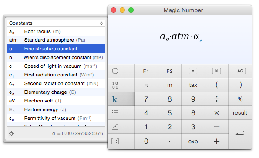Click the multiply operator key
Image resolution: width=259 pixels, height=158 pixels.
click(216, 113)
